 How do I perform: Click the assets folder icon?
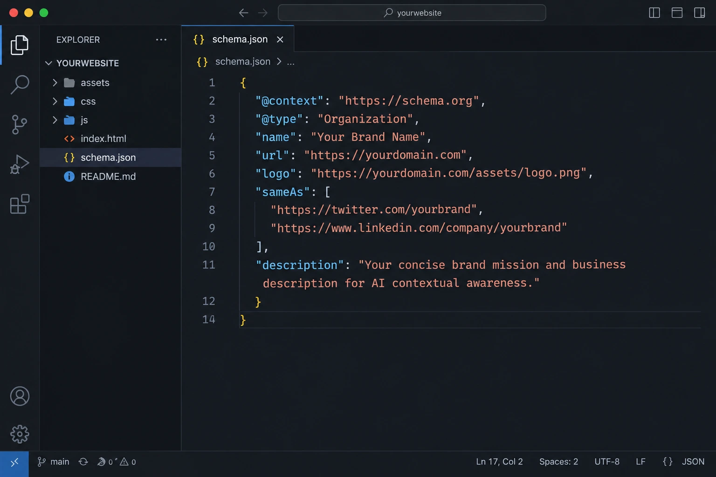tap(69, 82)
